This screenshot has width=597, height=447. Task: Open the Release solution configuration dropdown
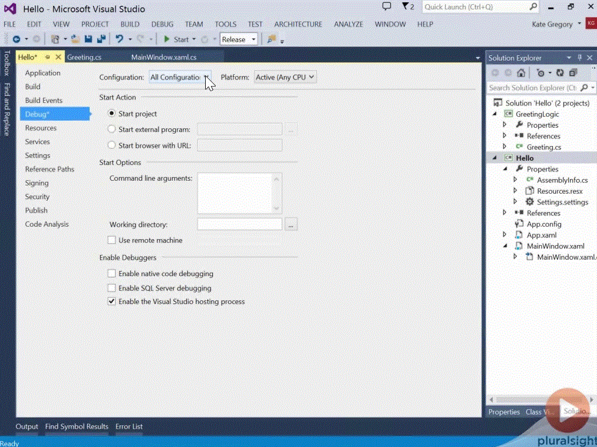pos(239,39)
